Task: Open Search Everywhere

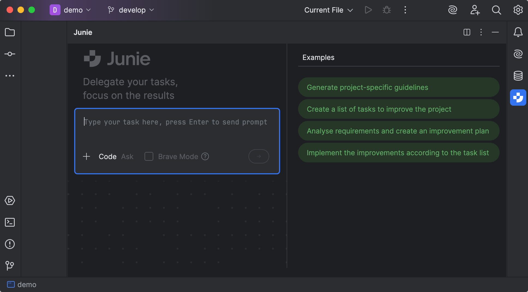Action: [x=496, y=10]
